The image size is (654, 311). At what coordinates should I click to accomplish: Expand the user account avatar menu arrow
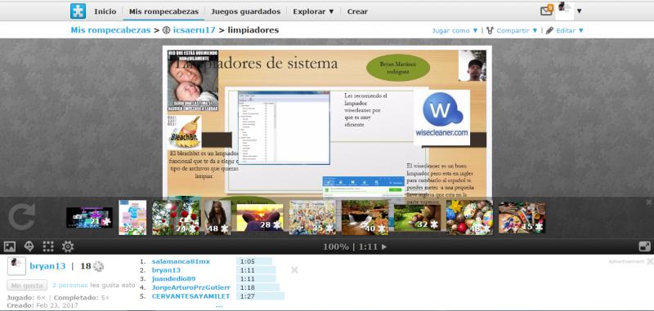(579, 11)
